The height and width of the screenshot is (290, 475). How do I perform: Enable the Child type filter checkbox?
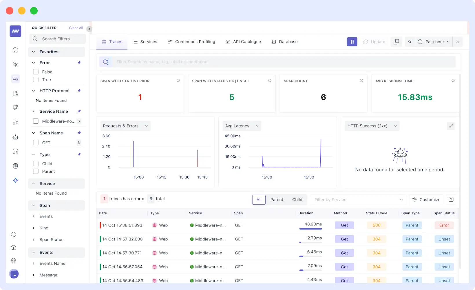[x=36, y=163]
